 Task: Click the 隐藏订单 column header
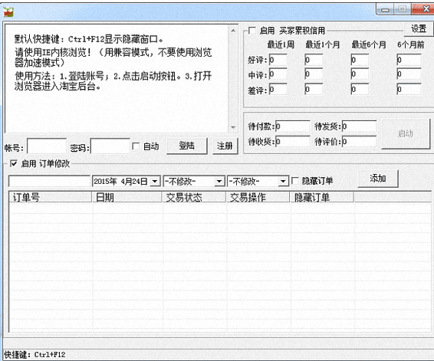point(321,197)
